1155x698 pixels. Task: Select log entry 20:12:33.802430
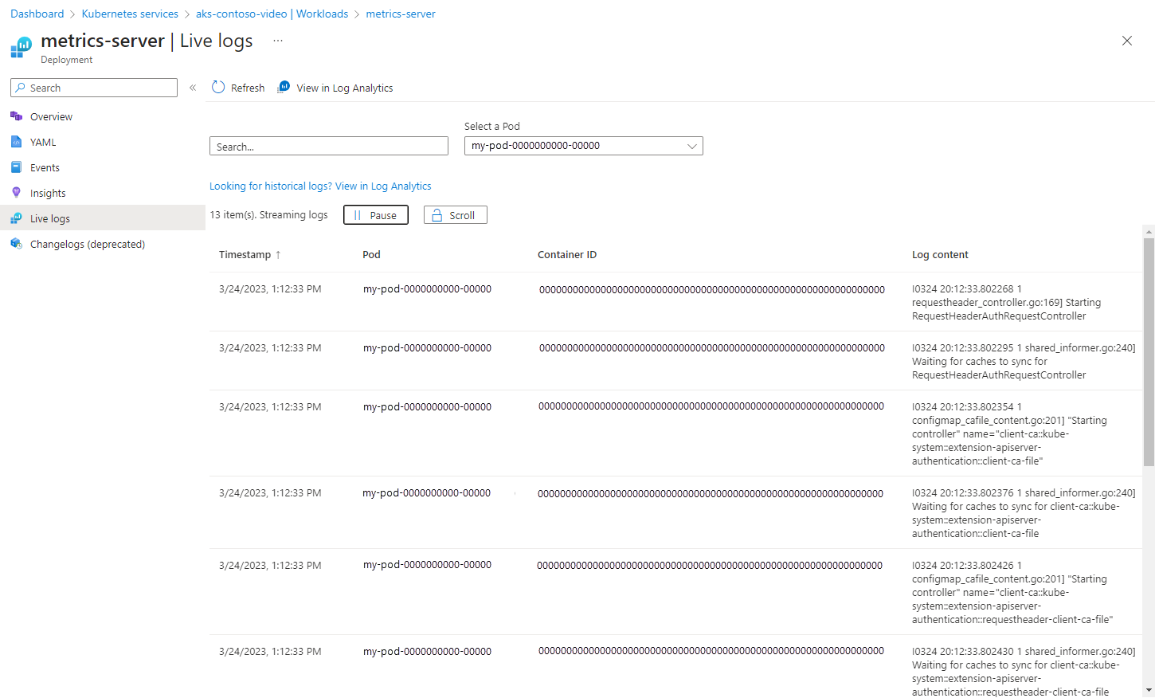675,667
